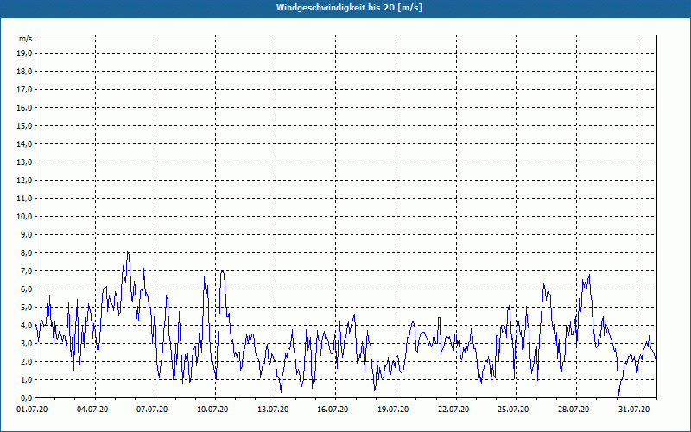Click the '16,0' y-axis label

point(24,107)
